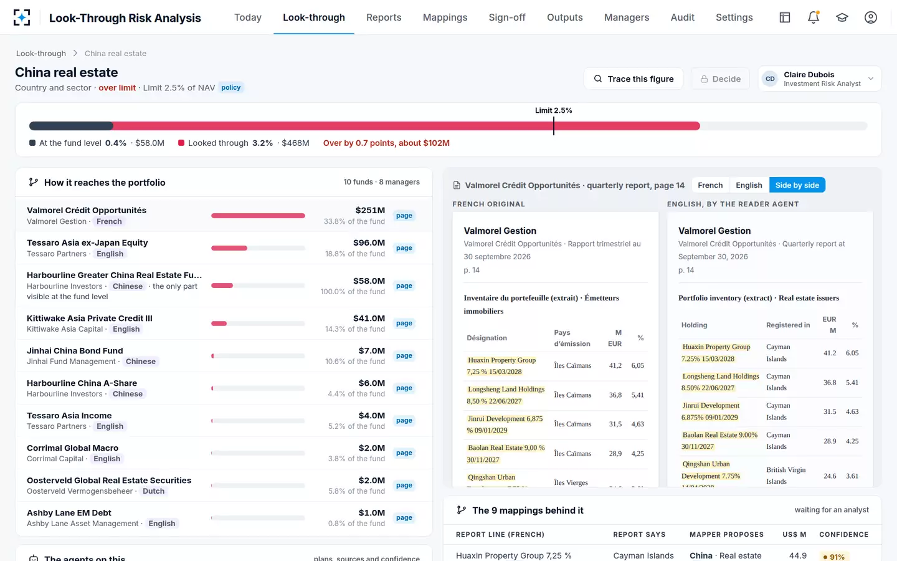Screen dimensions: 897x561
Task: Open the page link for Valmorel Crédit Opportunités
Action: [x=404, y=216]
